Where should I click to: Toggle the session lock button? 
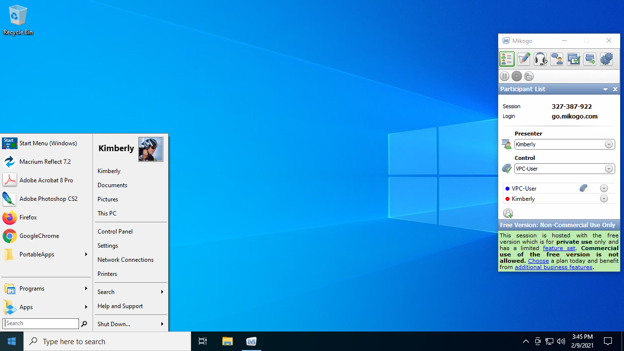(529, 76)
